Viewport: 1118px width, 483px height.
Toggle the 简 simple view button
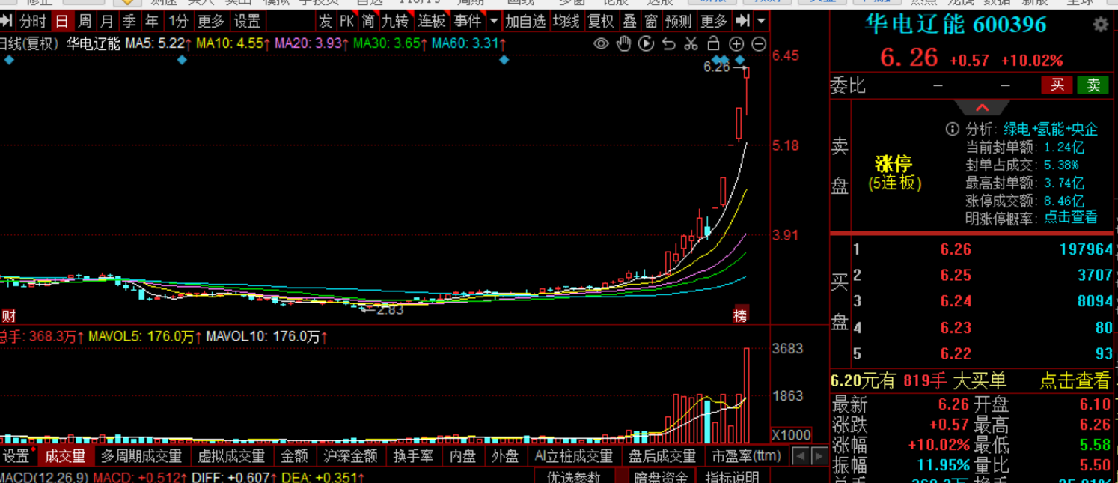point(368,21)
